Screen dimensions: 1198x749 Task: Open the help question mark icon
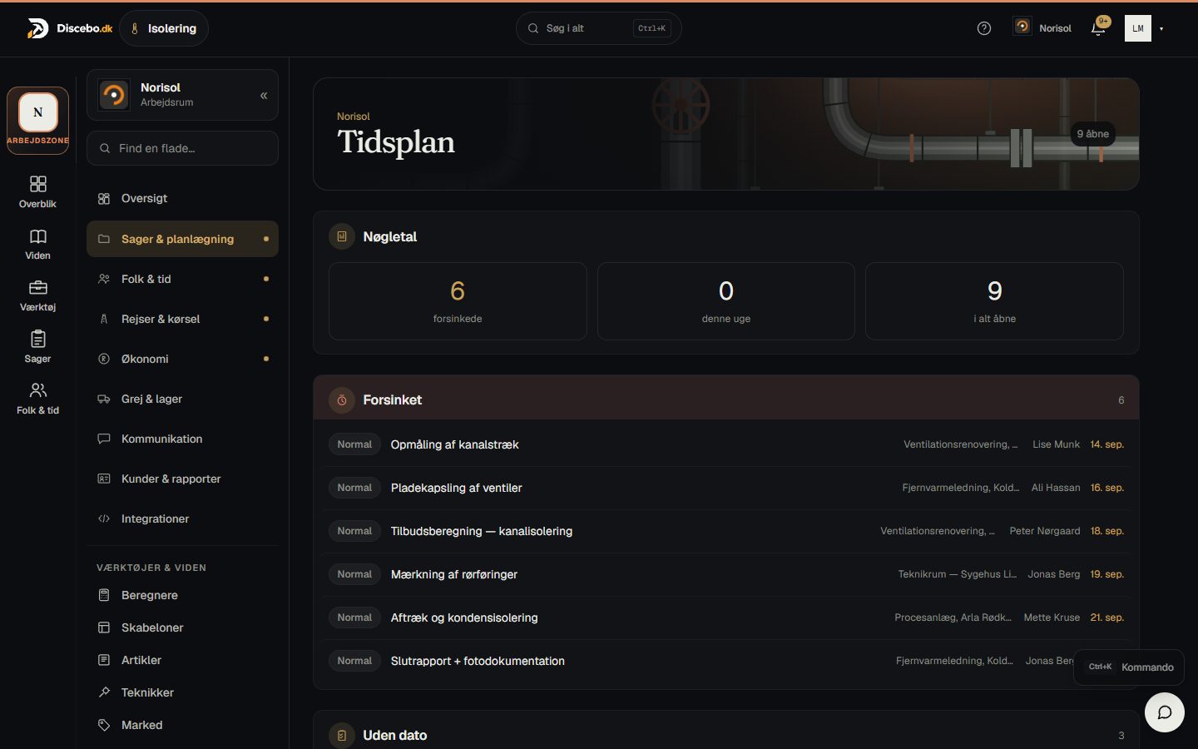[x=984, y=28]
